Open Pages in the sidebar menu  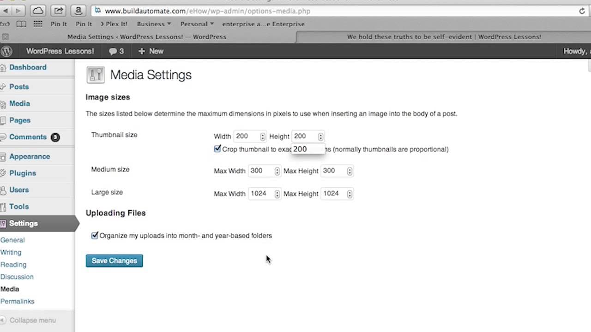[x=20, y=120]
